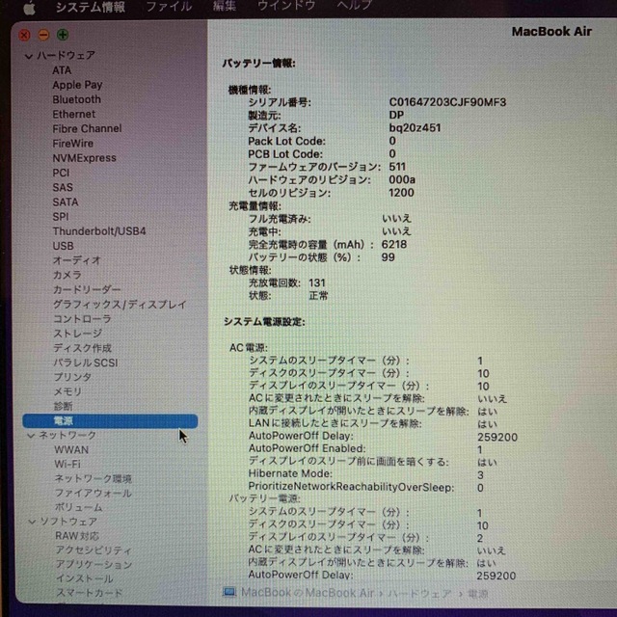Collapse the ハードウェア section chevron
617x617 pixels.
(x=28, y=56)
